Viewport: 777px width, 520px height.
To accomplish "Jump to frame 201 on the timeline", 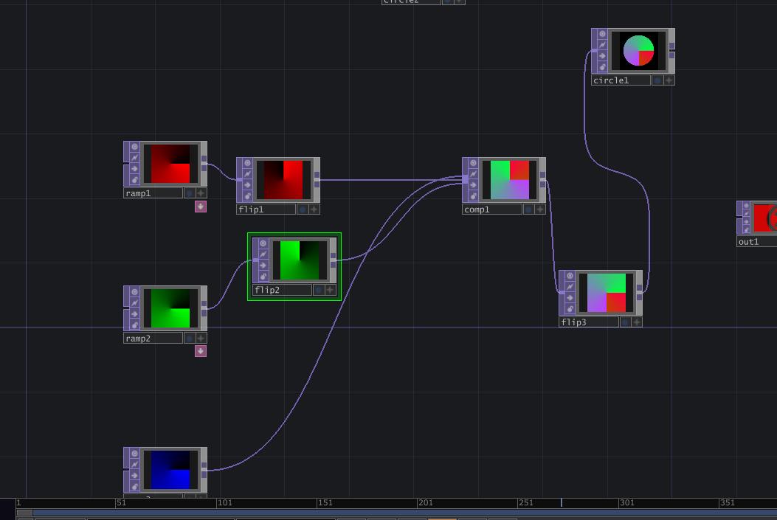I will [x=425, y=503].
